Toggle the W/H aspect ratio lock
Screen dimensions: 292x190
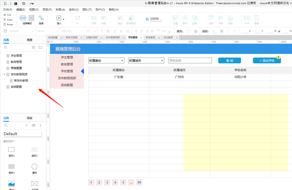[279, 31]
